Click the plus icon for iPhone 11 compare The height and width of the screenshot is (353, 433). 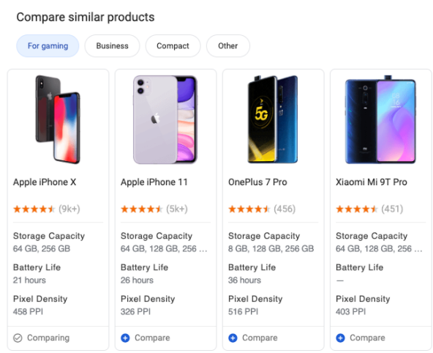tap(125, 338)
